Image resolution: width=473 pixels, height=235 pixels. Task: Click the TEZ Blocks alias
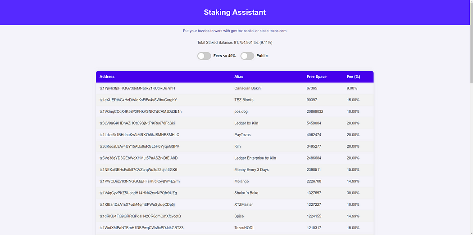point(244,100)
